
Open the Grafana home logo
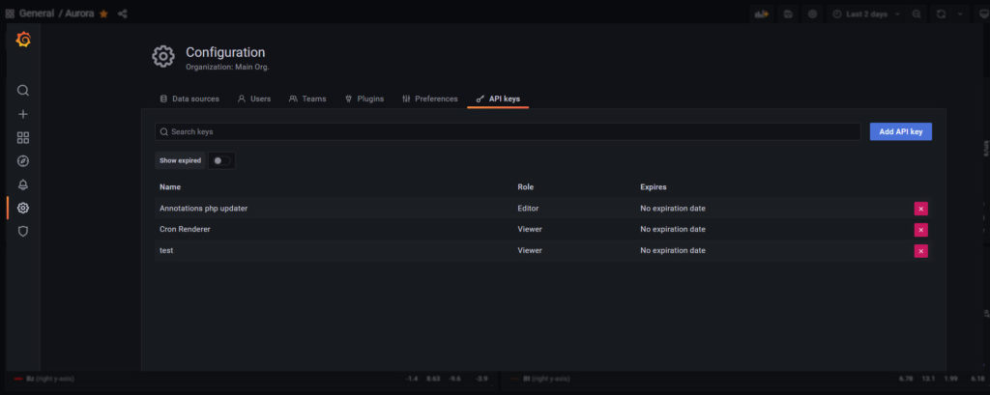pos(23,40)
